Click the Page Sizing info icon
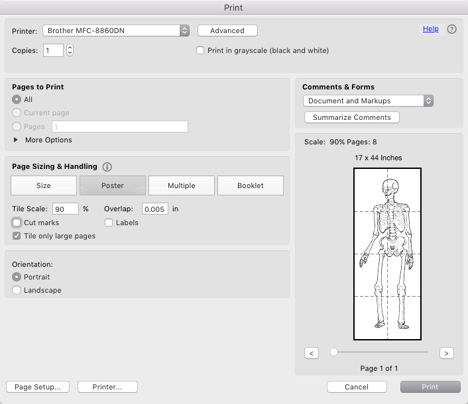 tap(107, 167)
